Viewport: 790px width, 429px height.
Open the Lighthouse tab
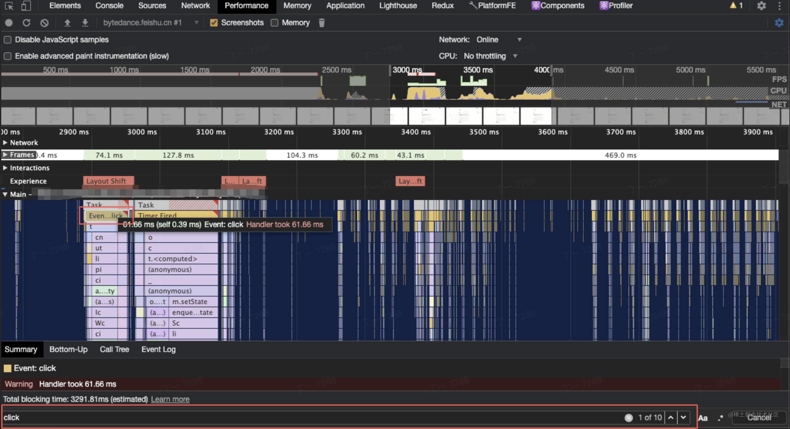coord(398,6)
